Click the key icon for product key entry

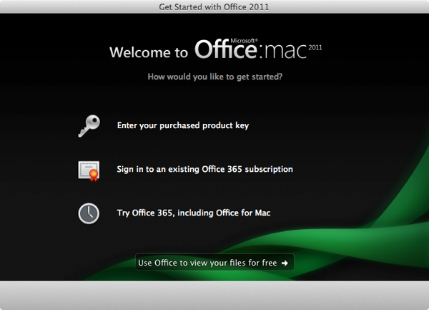[89, 126]
